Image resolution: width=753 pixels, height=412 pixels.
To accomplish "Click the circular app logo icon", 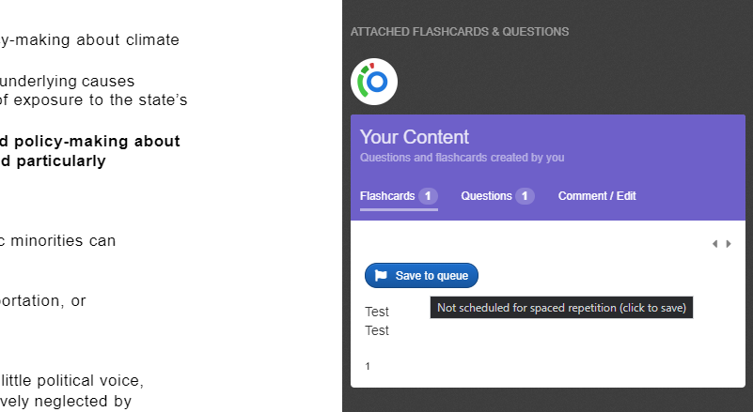I will pyautogui.click(x=374, y=82).
